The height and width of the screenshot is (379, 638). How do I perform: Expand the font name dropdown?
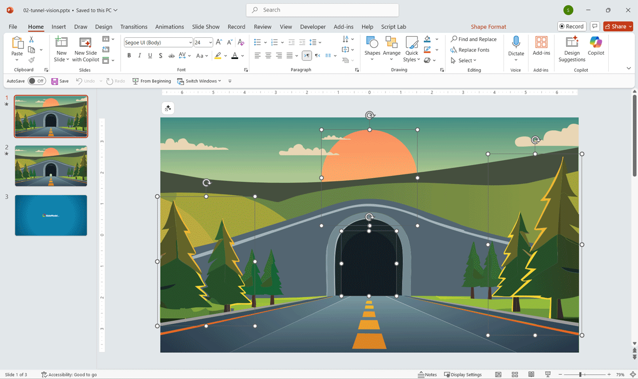[190, 43]
